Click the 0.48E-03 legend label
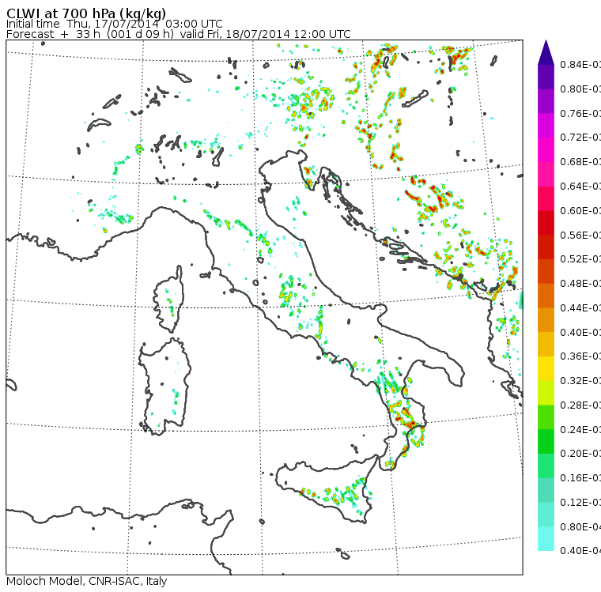This screenshot has width=601, height=592. pos(580,284)
